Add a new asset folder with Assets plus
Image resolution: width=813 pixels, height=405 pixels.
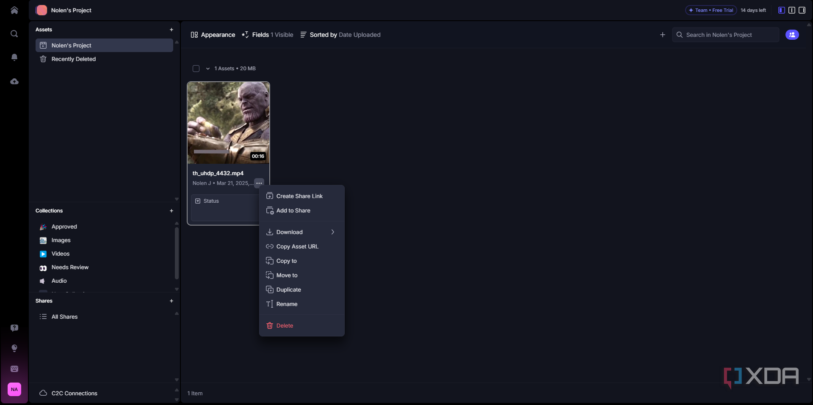click(171, 30)
